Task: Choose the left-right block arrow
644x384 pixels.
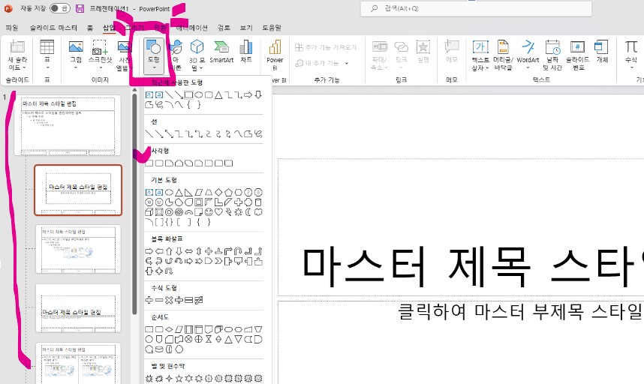Action: point(188,251)
